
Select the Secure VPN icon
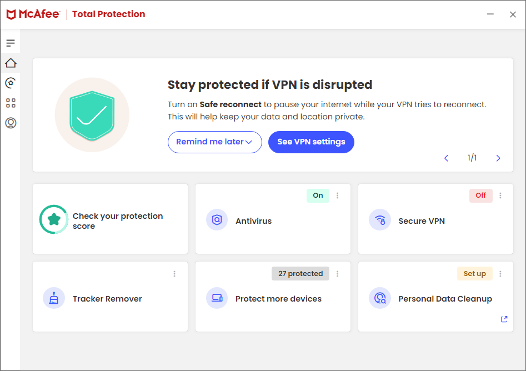379,220
